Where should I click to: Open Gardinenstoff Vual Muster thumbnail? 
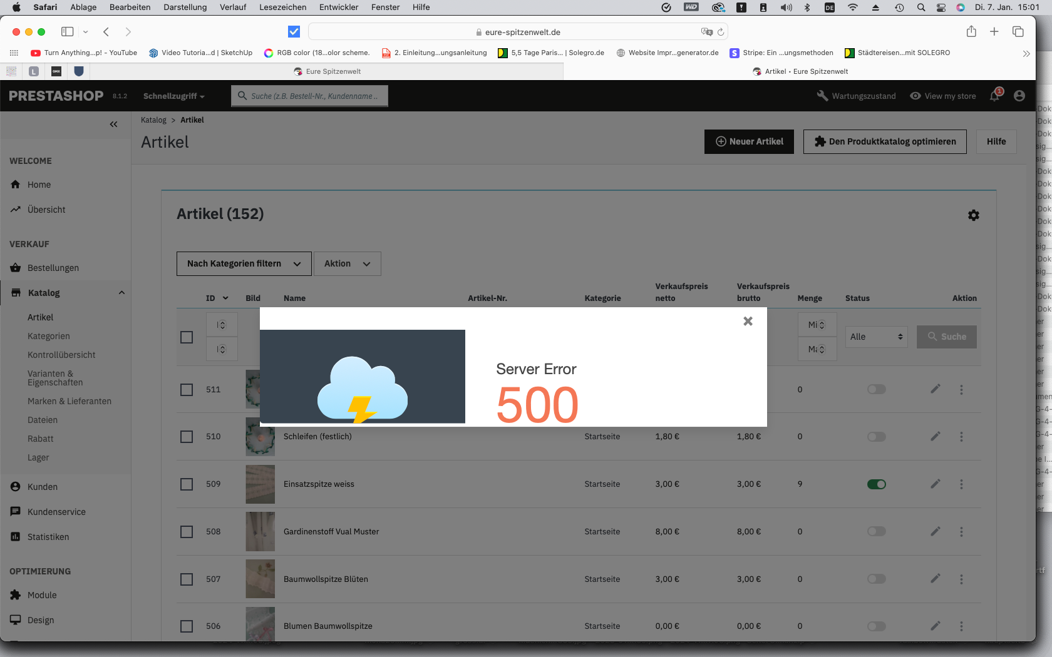[260, 532]
